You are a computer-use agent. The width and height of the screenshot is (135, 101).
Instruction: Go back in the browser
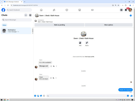pyautogui.click(x=2, y=5)
